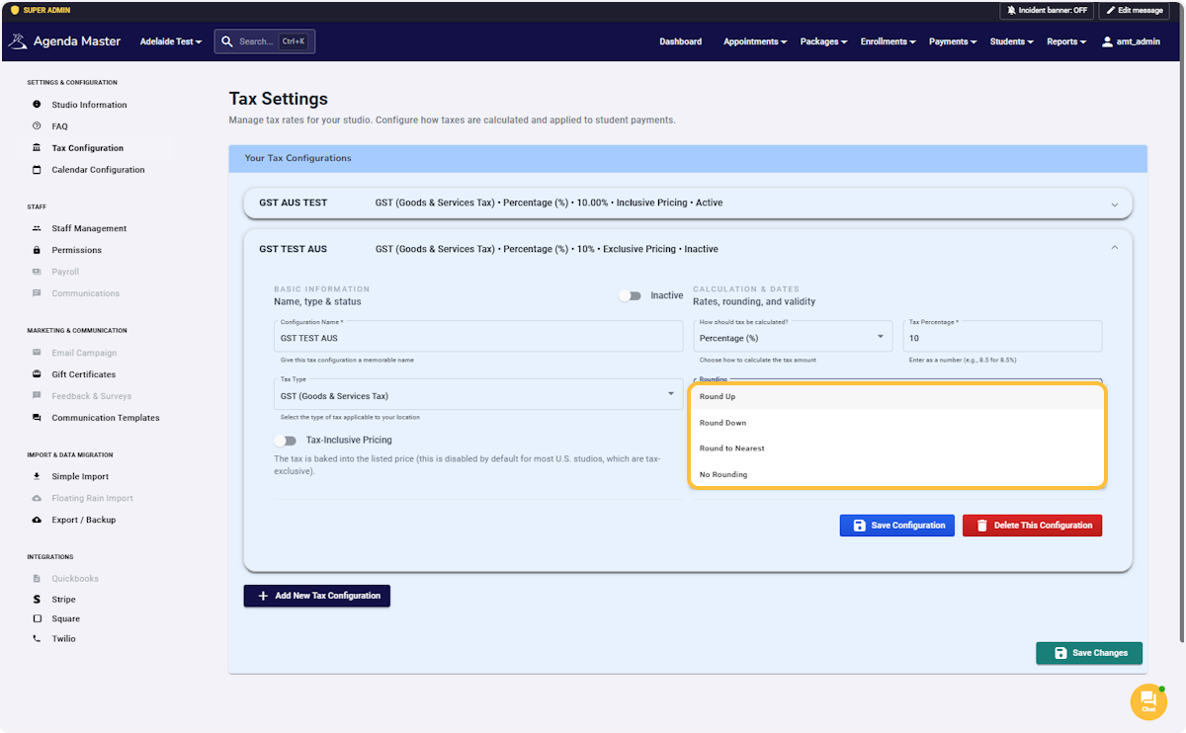Screen dimensions: 1186x733
Task: Click the Super Admin shield icon
Action: coord(15,10)
